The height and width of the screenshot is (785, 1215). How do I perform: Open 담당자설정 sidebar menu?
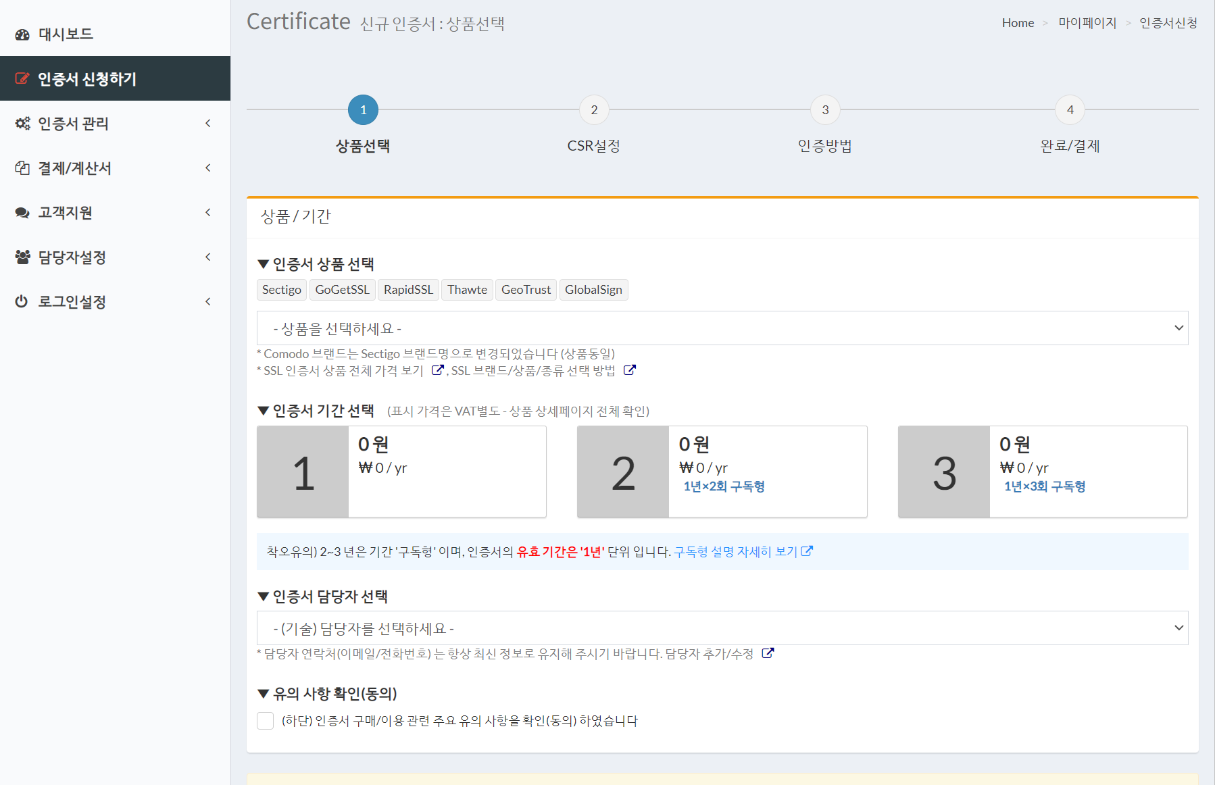tap(115, 257)
